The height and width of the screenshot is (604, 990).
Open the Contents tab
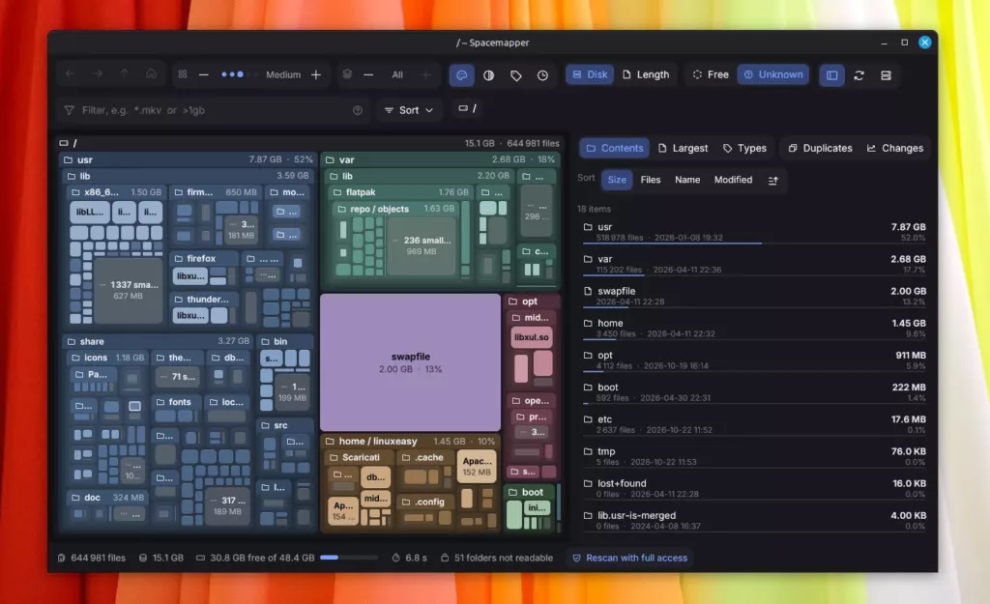pos(614,148)
